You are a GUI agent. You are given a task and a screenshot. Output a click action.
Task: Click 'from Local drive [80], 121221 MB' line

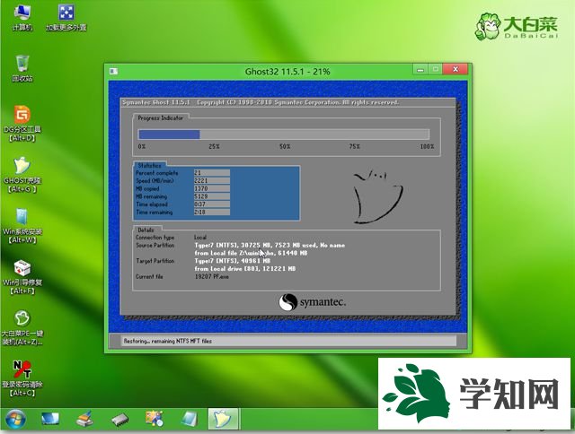point(245,269)
